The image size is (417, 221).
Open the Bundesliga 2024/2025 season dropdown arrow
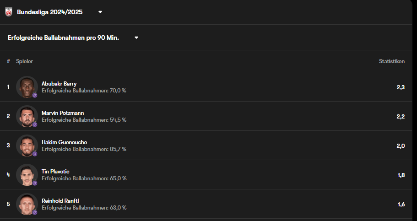(100, 12)
